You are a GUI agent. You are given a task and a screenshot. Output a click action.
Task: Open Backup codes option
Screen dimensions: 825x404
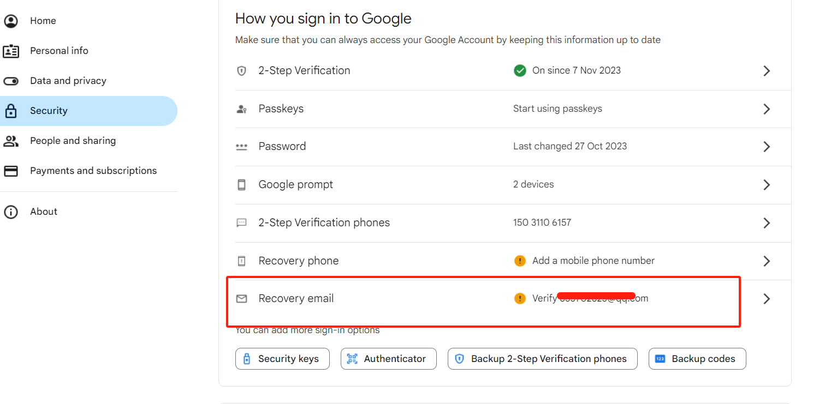697,359
